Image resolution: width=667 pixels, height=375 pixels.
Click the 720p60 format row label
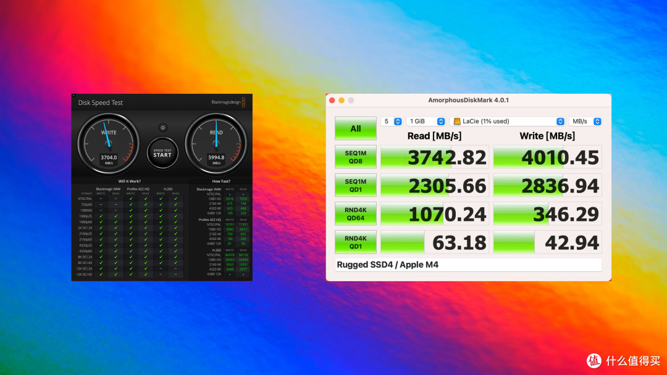click(x=86, y=204)
